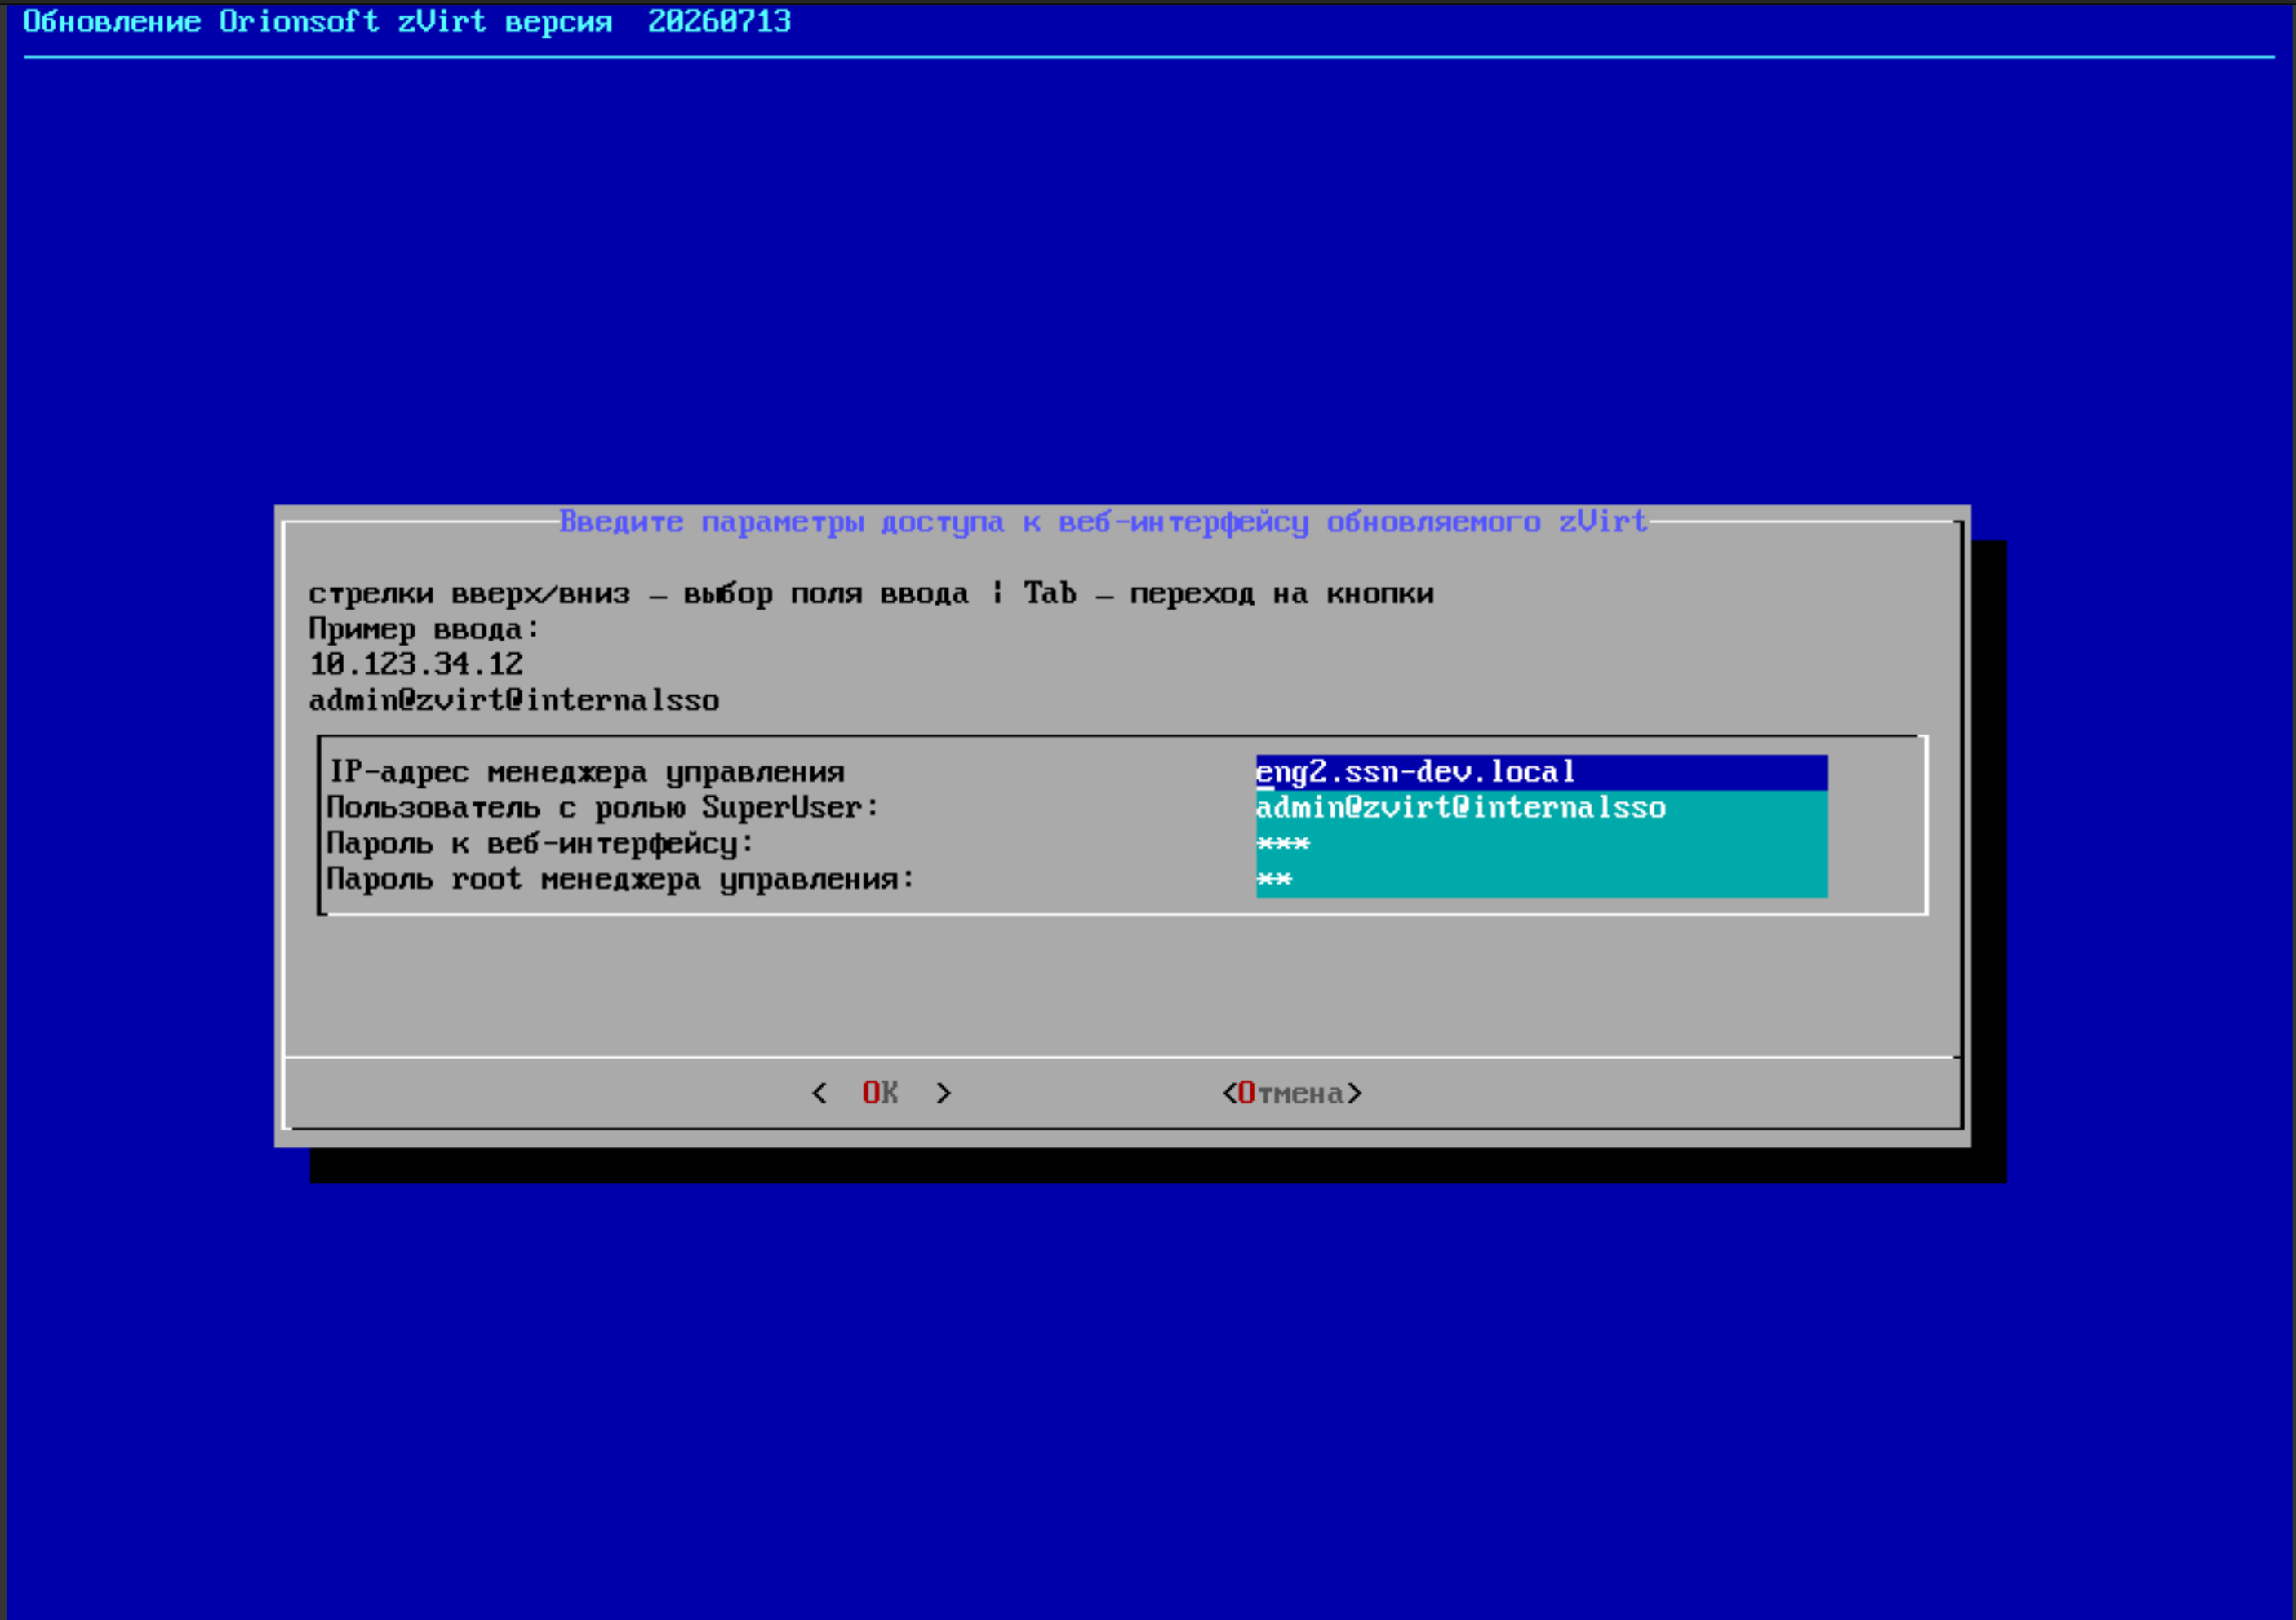Select the manager root password field
Viewport: 2296px width, 1620px height.
(1541, 880)
